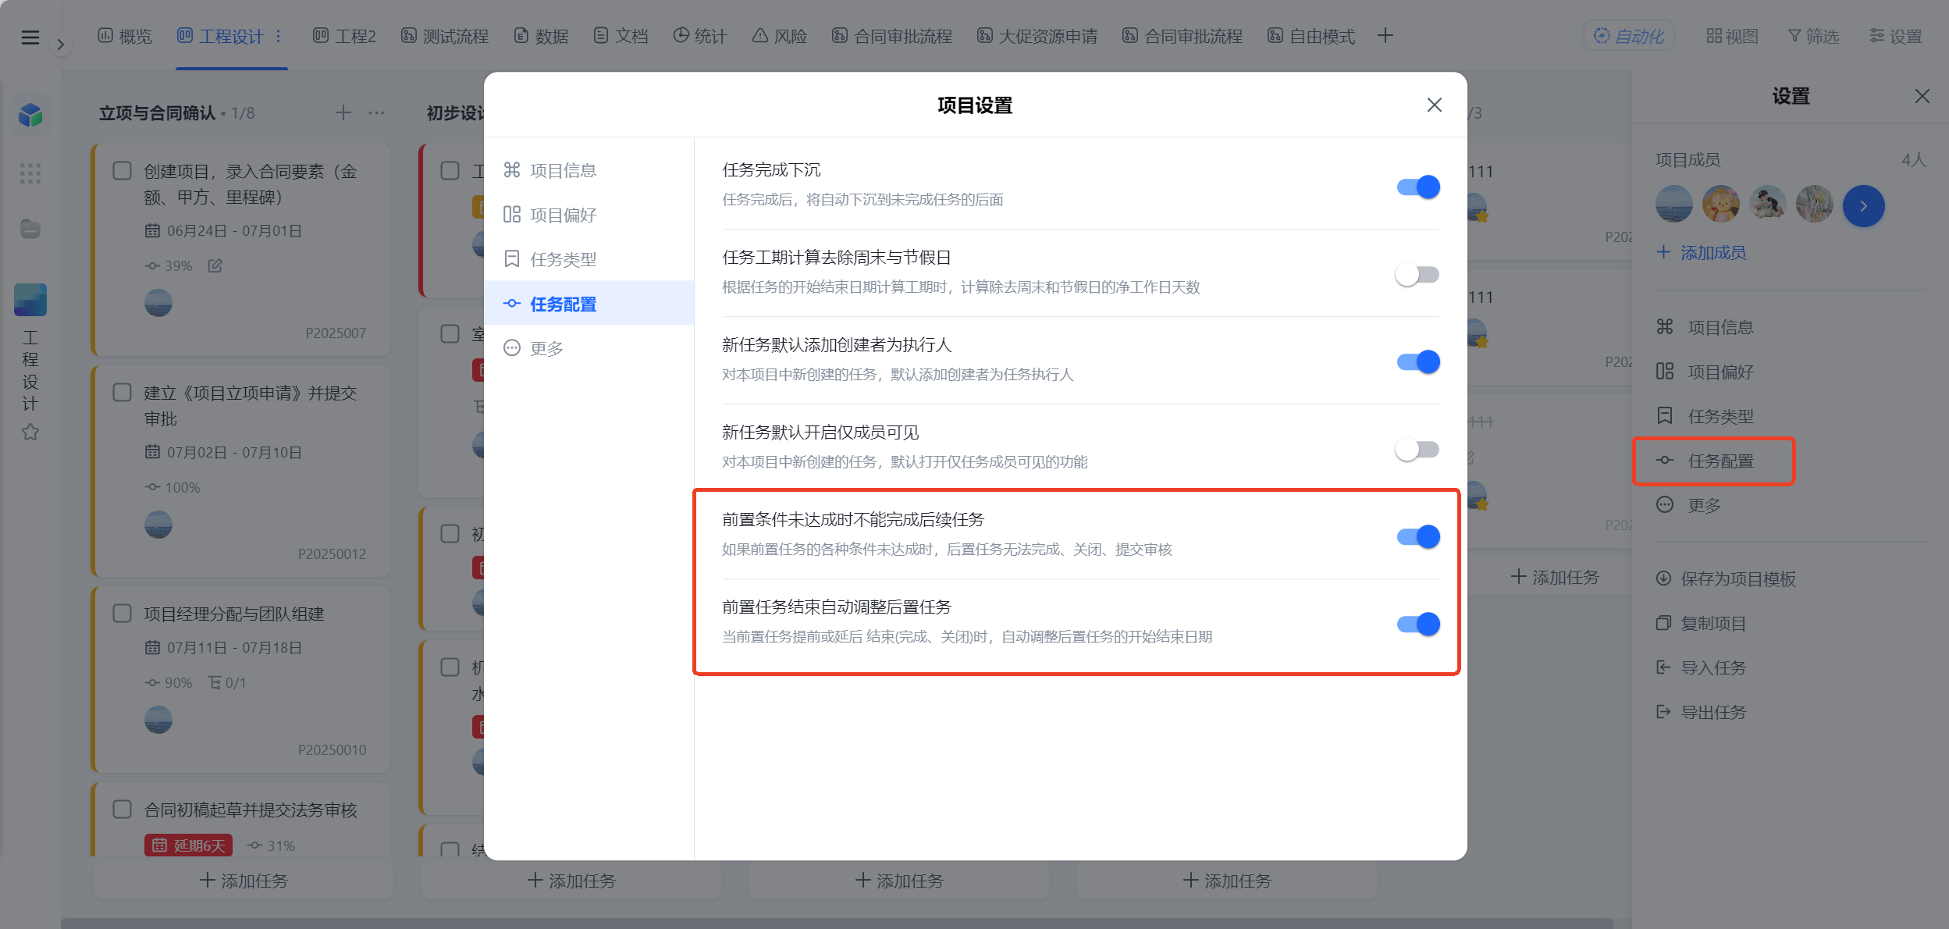Open 立项与合同确认 column more options
Image resolution: width=1949 pixels, height=929 pixels.
(x=376, y=113)
